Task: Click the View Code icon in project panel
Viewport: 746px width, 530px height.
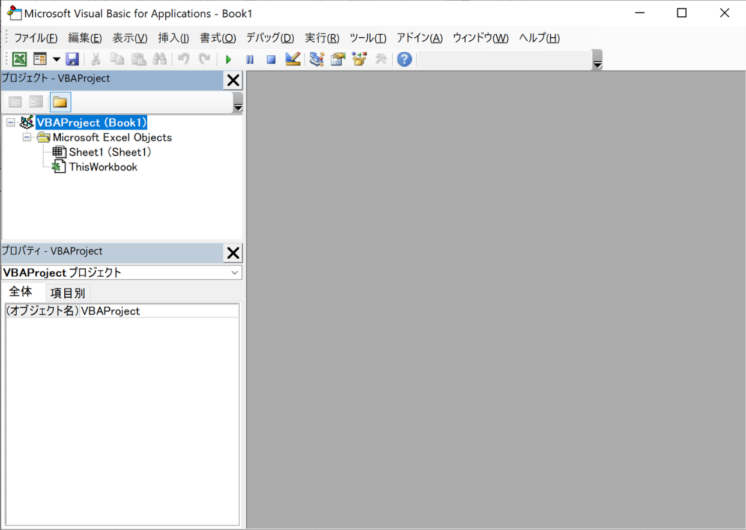Action: [x=16, y=102]
